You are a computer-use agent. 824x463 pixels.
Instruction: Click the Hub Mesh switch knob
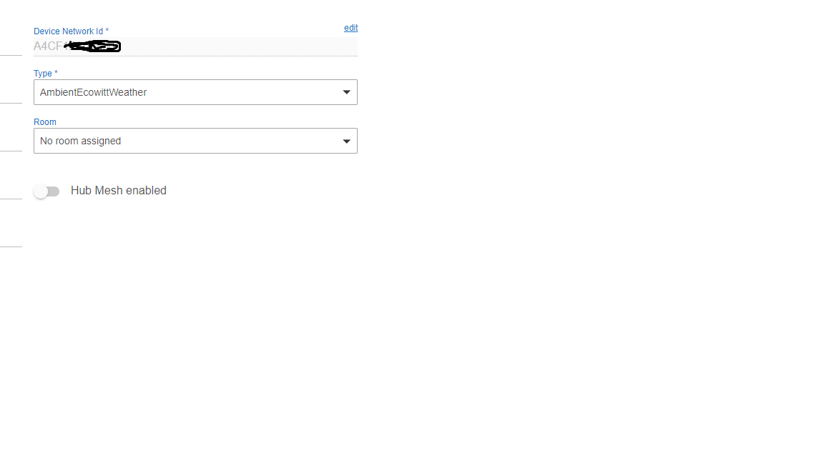(x=41, y=191)
